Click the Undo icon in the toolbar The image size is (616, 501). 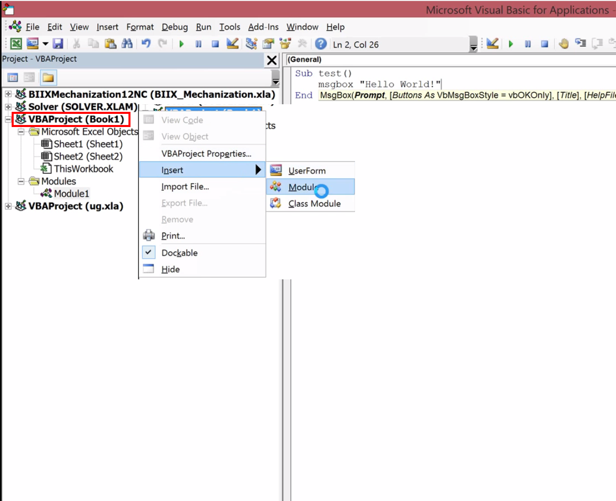click(145, 44)
